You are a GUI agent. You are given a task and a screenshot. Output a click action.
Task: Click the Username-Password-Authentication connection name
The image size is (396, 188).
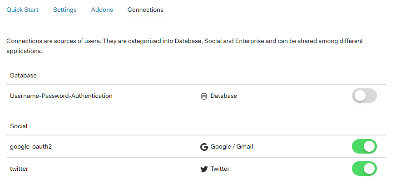click(61, 96)
